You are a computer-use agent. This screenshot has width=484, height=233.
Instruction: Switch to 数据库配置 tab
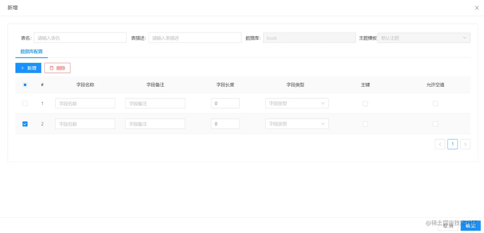pyautogui.click(x=31, y=51)
